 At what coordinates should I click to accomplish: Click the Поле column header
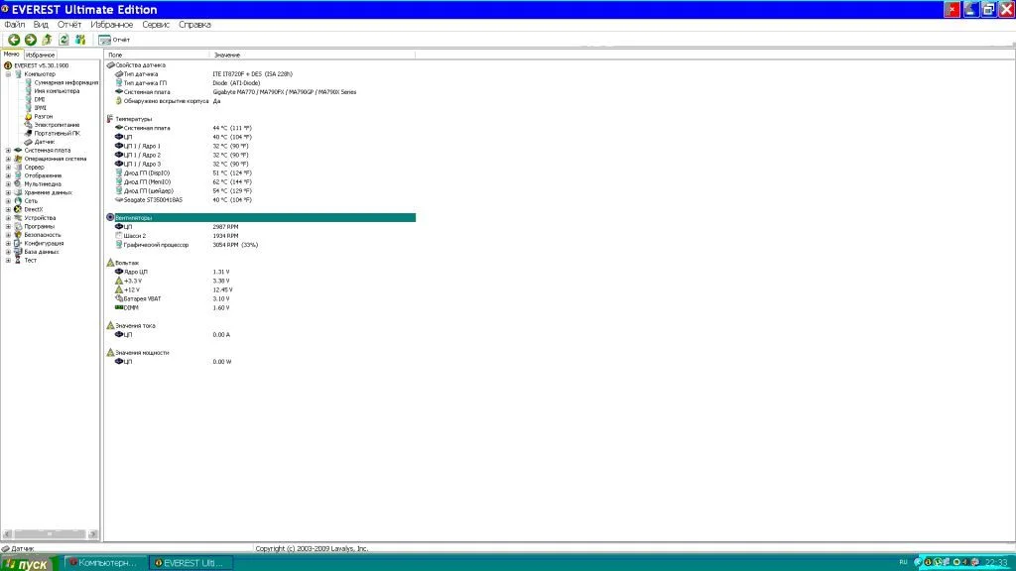click(156, 56)
